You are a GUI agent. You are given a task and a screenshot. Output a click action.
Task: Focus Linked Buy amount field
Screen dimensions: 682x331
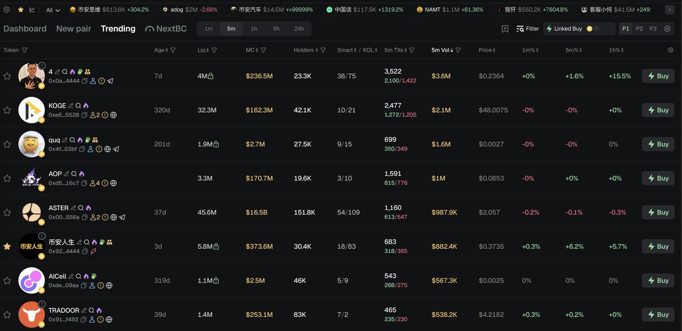point(601,28)
